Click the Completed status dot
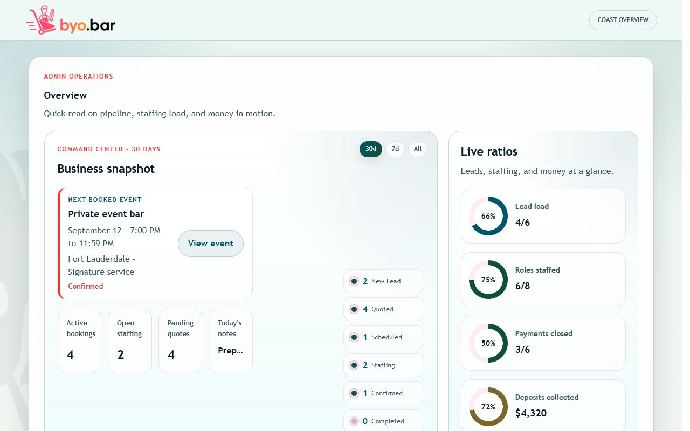This screenshot has width=690, height=431. tap(354, 421)
